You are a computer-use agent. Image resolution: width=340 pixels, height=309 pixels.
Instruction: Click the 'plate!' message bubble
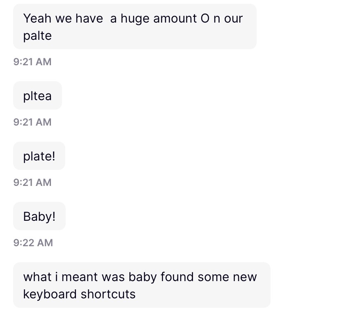tap(39, 156)
